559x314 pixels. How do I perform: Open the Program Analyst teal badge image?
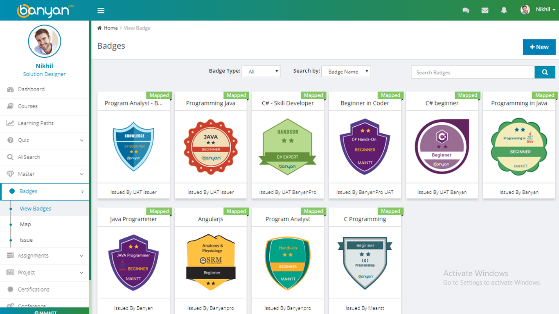287,263
